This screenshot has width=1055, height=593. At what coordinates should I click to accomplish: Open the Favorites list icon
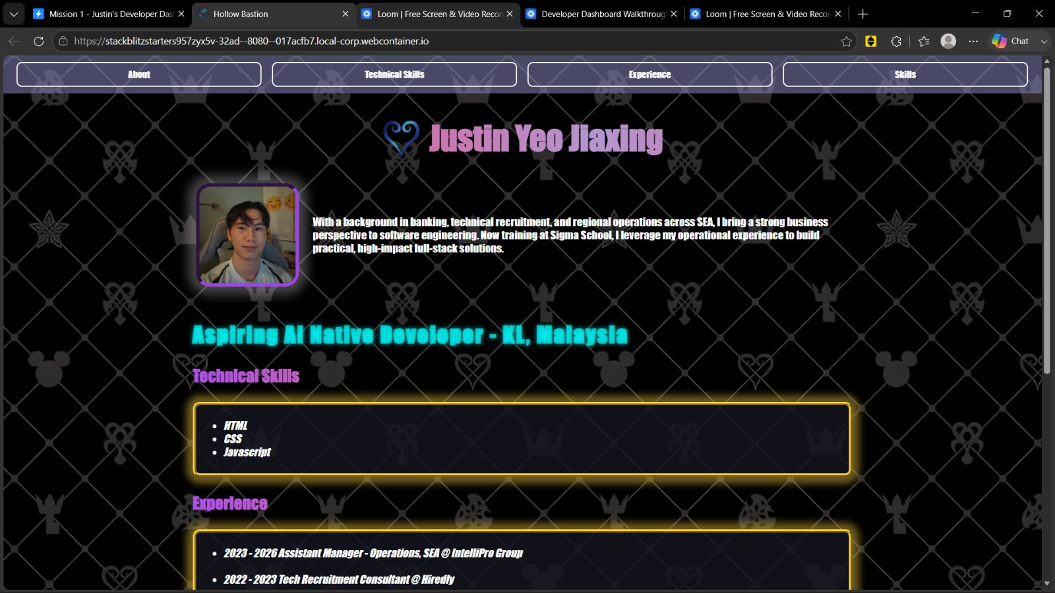(924, 42)
